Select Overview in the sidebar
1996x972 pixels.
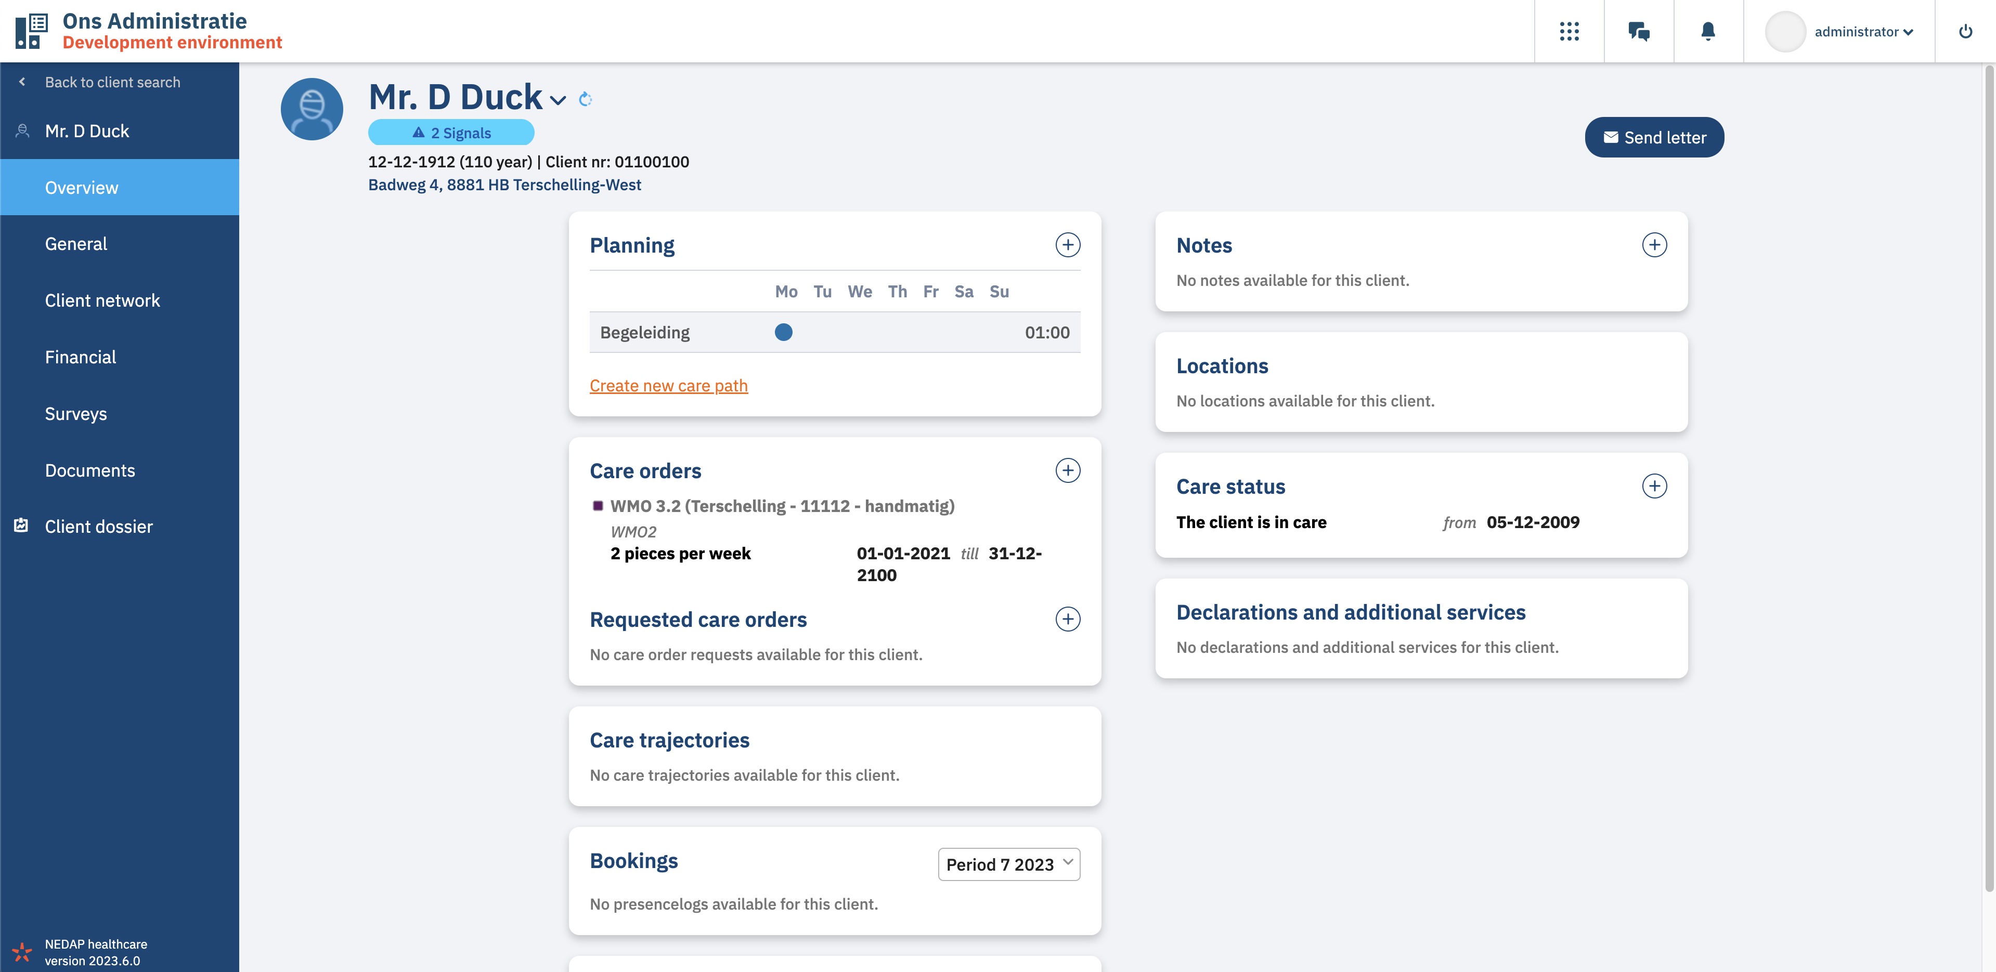point(120,188)
